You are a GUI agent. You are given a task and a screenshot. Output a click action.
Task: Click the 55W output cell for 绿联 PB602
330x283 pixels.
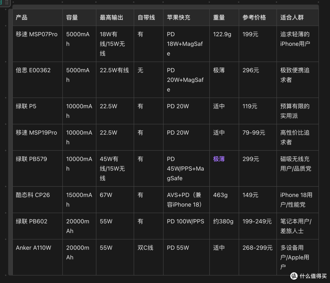(x=115, y=226)
